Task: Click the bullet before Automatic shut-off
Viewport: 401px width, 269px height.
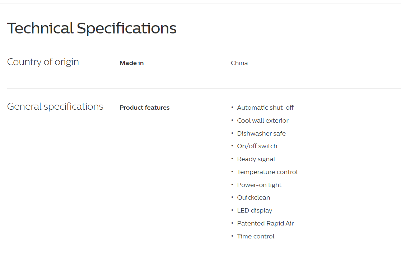Action: pos(232,107)
